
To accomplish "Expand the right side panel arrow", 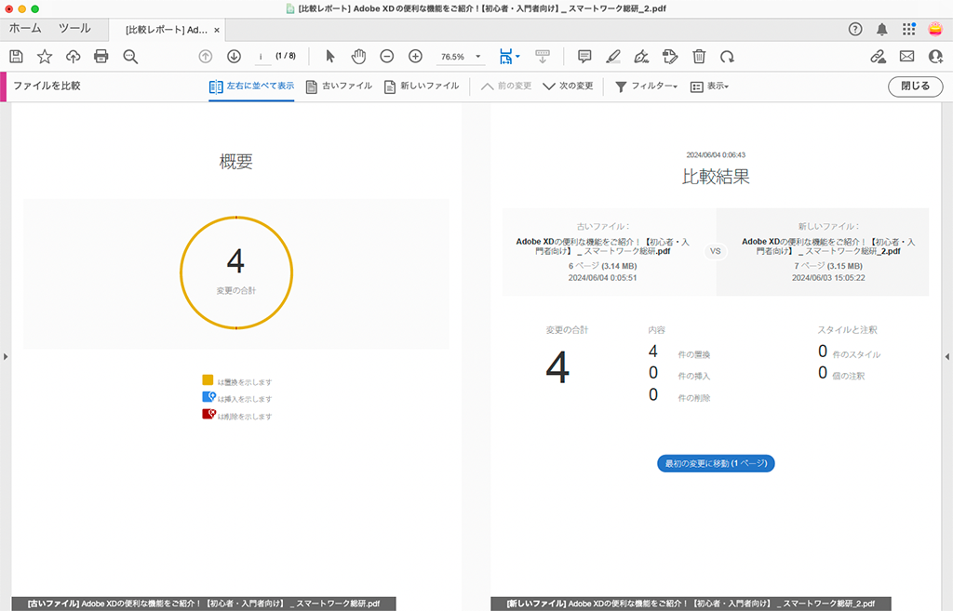I will pyautogui.click(x=946, y=356).
